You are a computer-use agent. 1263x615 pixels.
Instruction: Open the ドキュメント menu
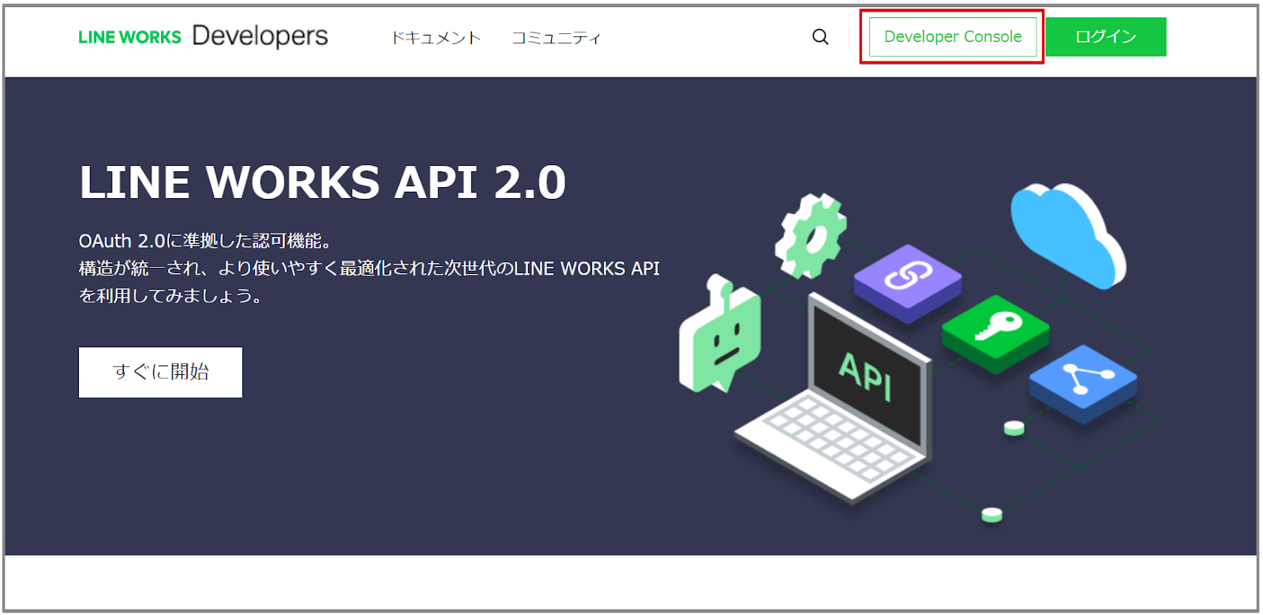pyautogui.click(x=436, y=37)
